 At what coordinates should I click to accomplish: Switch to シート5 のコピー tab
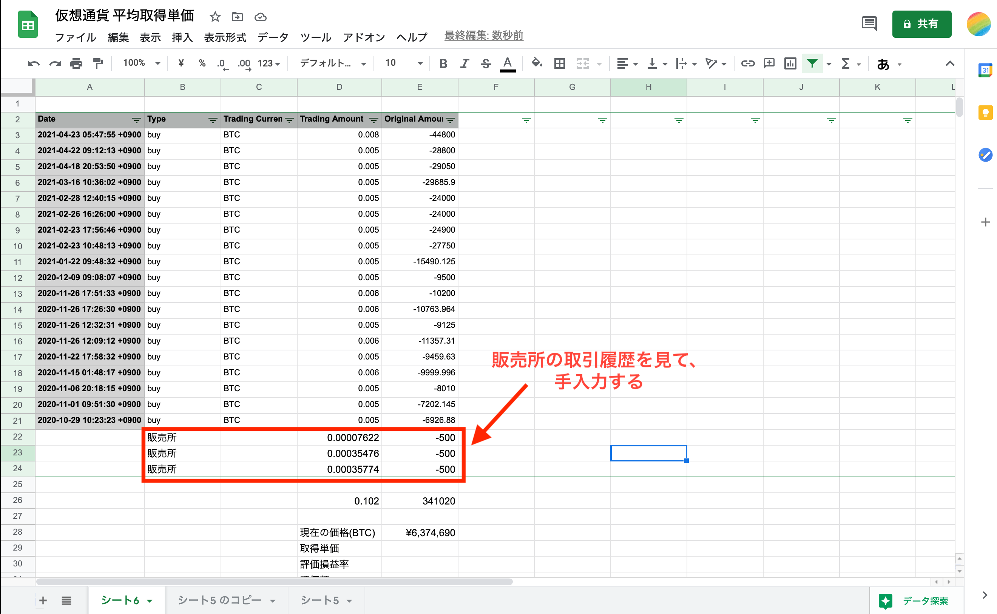[220, 600]
